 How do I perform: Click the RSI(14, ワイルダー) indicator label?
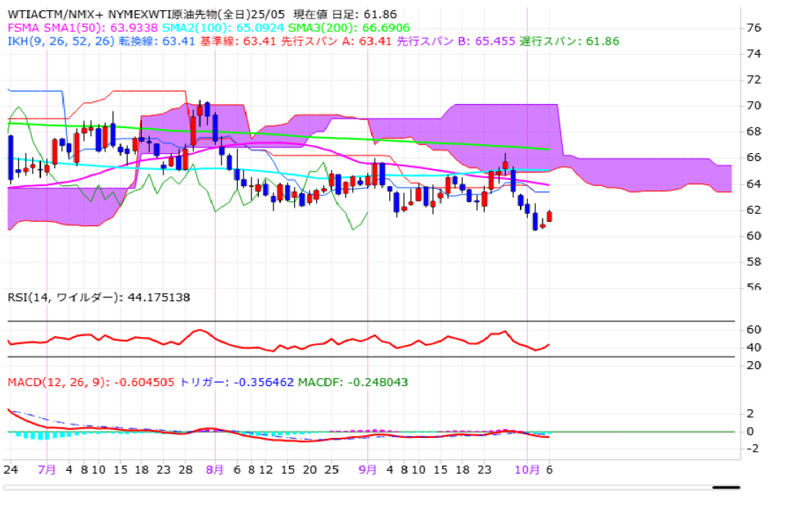[99, 297]
